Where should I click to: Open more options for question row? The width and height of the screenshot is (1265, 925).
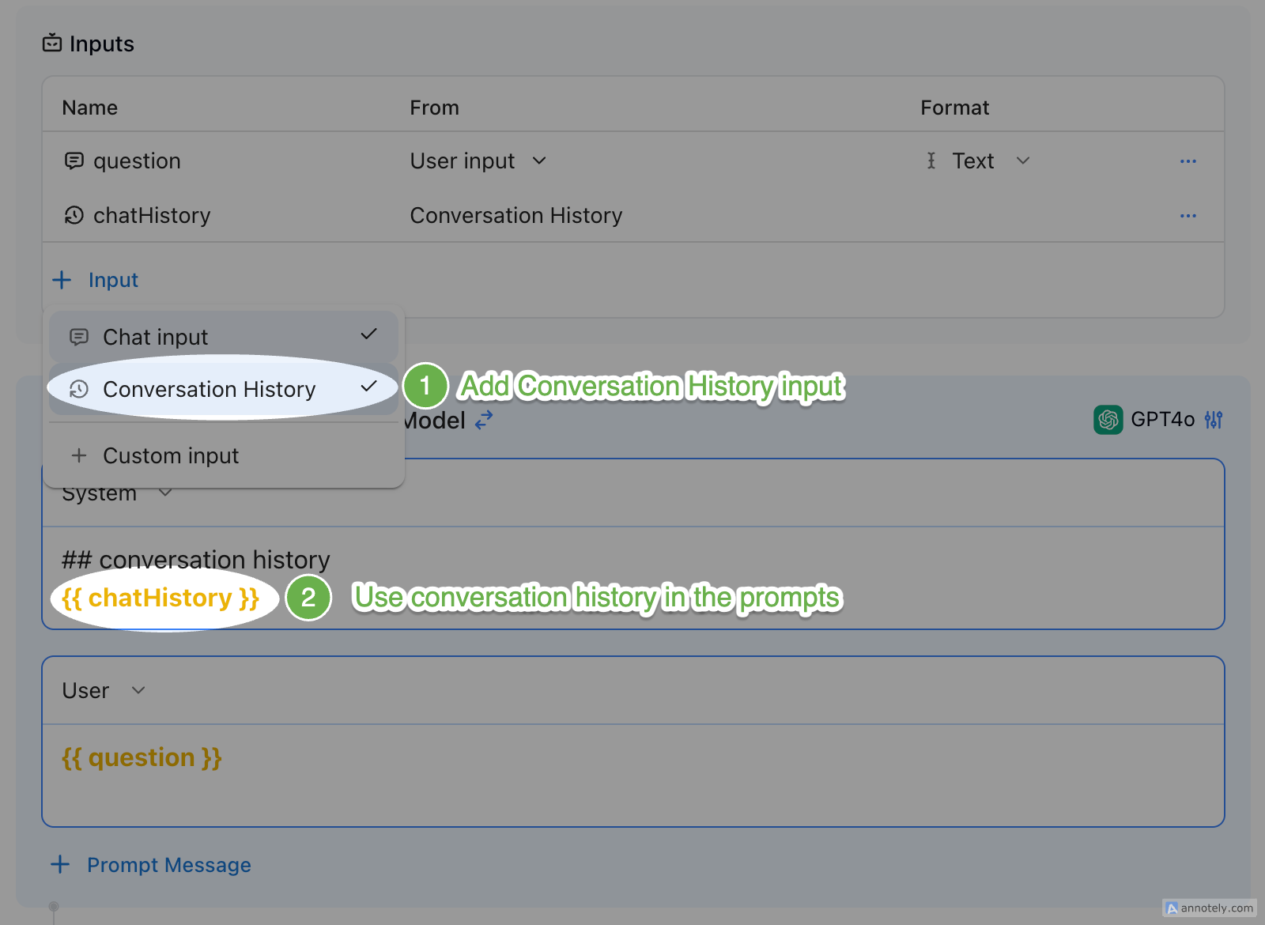pyautogui.click(x=1188, y=161)
